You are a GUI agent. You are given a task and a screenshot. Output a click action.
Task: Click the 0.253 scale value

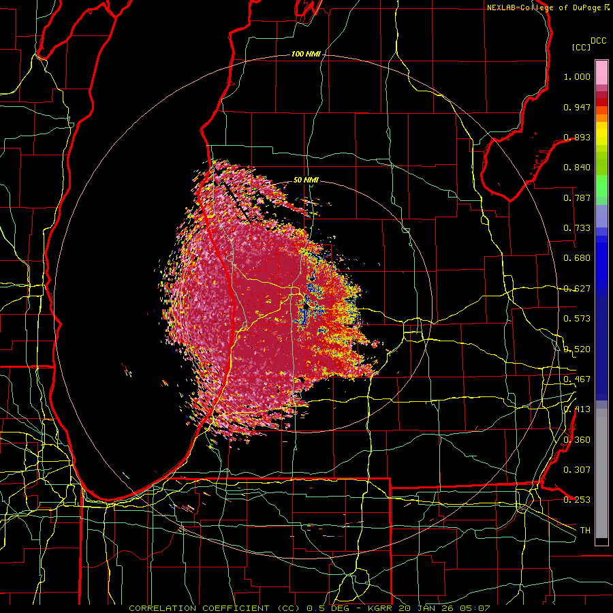click(x=577, y=500)
